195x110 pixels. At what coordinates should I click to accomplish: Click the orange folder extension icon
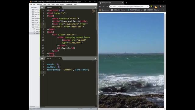156,7
